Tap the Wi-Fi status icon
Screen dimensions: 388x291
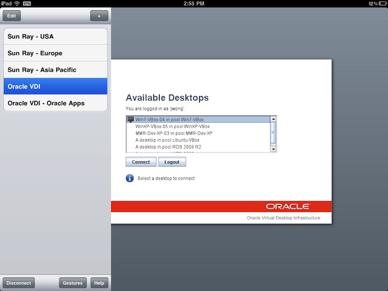(x=17, y=3)
